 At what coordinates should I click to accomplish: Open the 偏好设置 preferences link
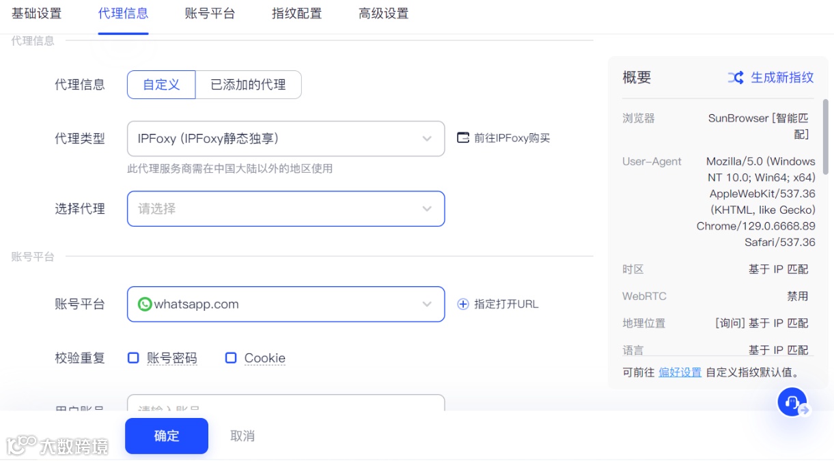(x=680, y=372)
